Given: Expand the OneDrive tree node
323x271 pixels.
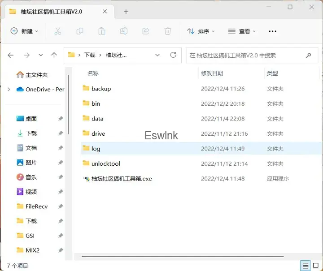Looking at the screenshot, I should (9, 90).
